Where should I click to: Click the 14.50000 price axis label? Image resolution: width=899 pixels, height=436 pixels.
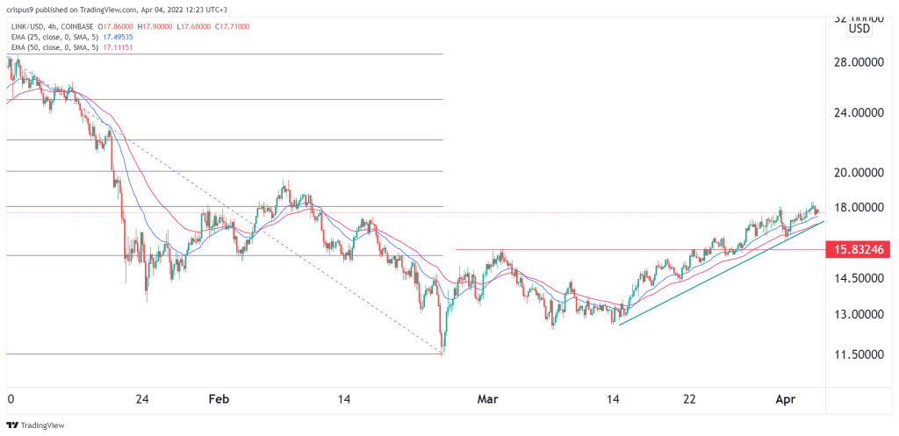tap(860, 277)
